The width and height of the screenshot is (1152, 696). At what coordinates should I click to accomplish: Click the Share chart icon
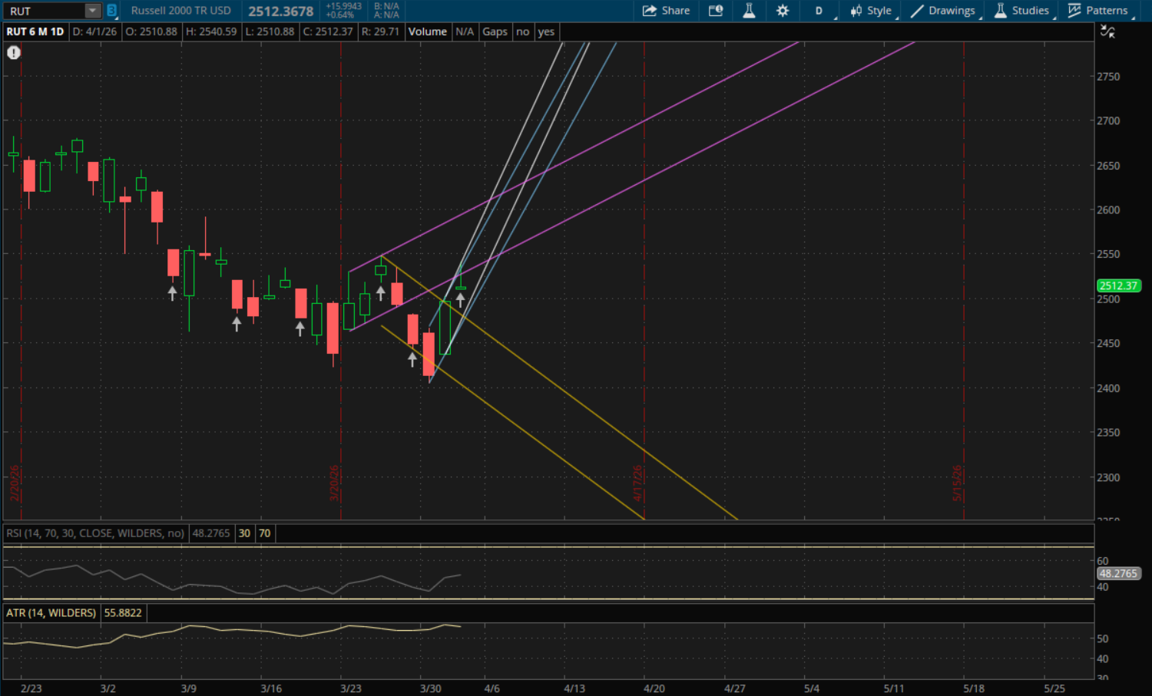click(x=666, y=11)
